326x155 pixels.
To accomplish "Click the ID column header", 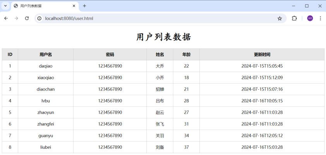I will tap(10, 55).
